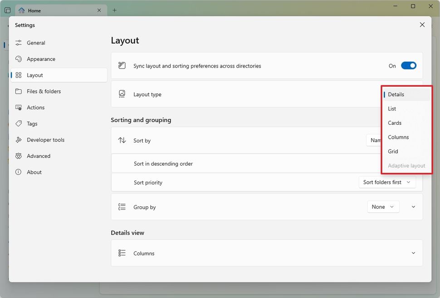Click the Layout grid icon in sidebar
440x298 pixels.
(18, 75)
